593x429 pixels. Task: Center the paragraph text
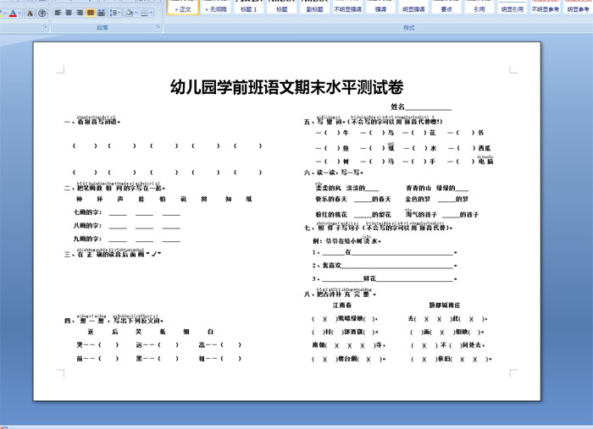(x=69, y=13)
